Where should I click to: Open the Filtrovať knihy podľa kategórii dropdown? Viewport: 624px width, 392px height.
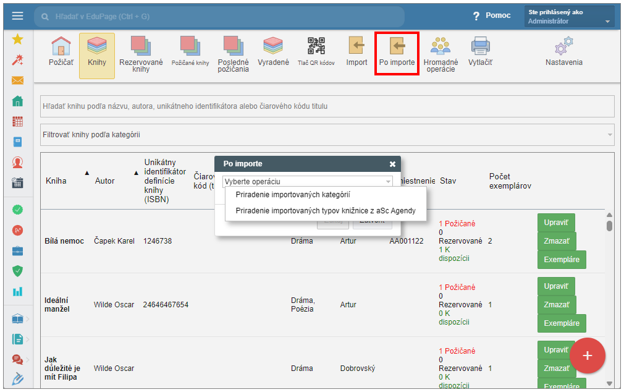(x=327, y=134)
